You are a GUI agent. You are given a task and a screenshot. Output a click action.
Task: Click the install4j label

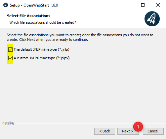point(8,123)
